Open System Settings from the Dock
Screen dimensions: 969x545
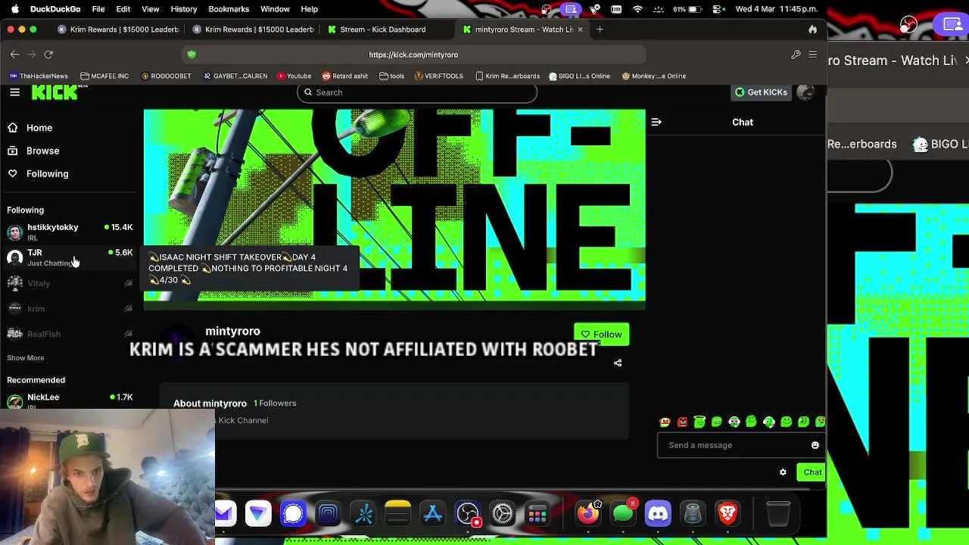click(x=502, y=514)
